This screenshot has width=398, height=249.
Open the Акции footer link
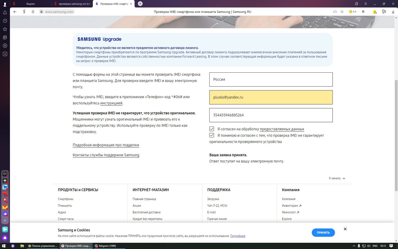[137, 206]
